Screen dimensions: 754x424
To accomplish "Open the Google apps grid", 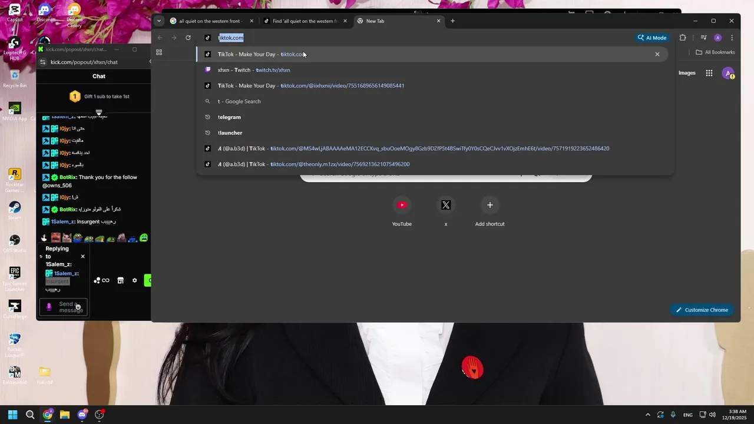I will pyautogui.click(x=709, y=73).
